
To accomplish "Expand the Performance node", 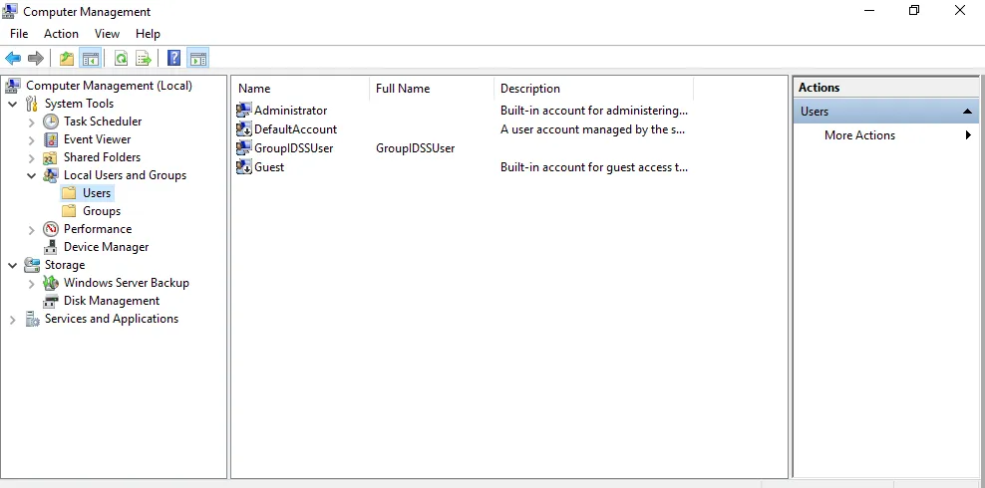I will pyautogui.click(x=32, y=230).
